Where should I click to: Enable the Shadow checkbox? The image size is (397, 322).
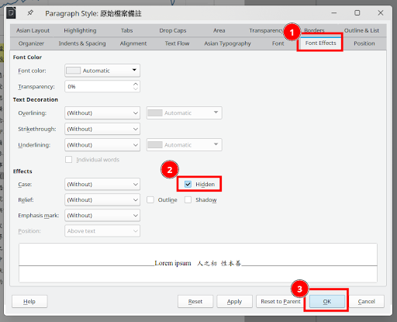tap(188, 199)
